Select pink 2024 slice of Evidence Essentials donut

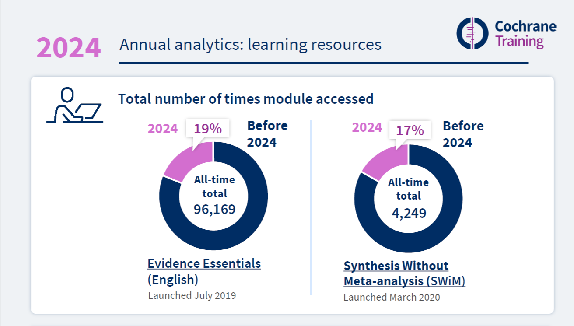(187, 161)
